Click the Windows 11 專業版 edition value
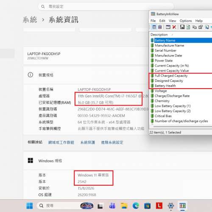This screenshot has width=212, height=212. point(93,175)
